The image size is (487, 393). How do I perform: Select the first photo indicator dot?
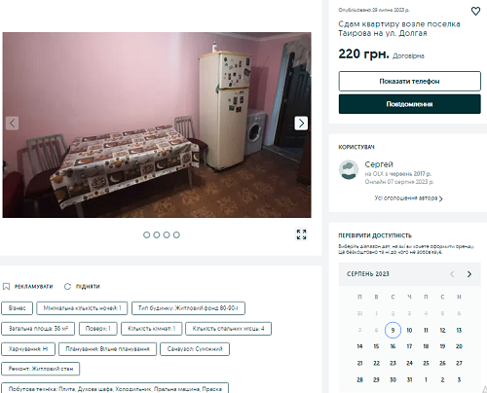click(147, 234)
